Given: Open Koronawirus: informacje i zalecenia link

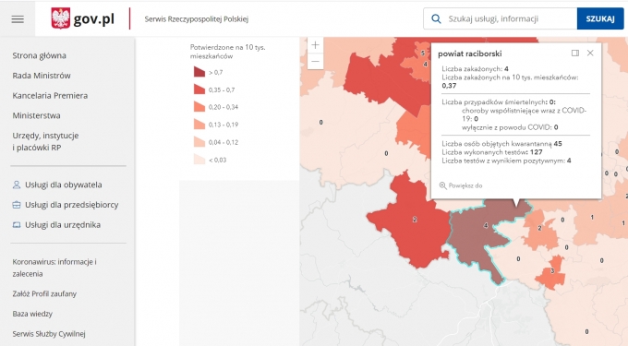Looking at the screenshot, I should tap(54, 268).
